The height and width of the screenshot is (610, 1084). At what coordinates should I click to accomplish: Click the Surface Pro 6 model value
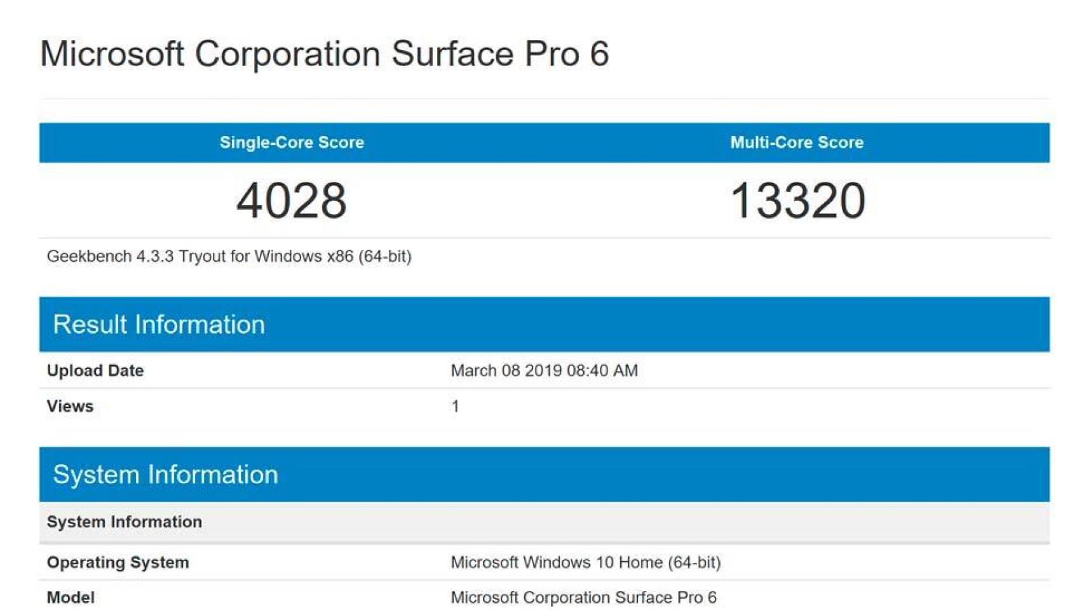583,597
